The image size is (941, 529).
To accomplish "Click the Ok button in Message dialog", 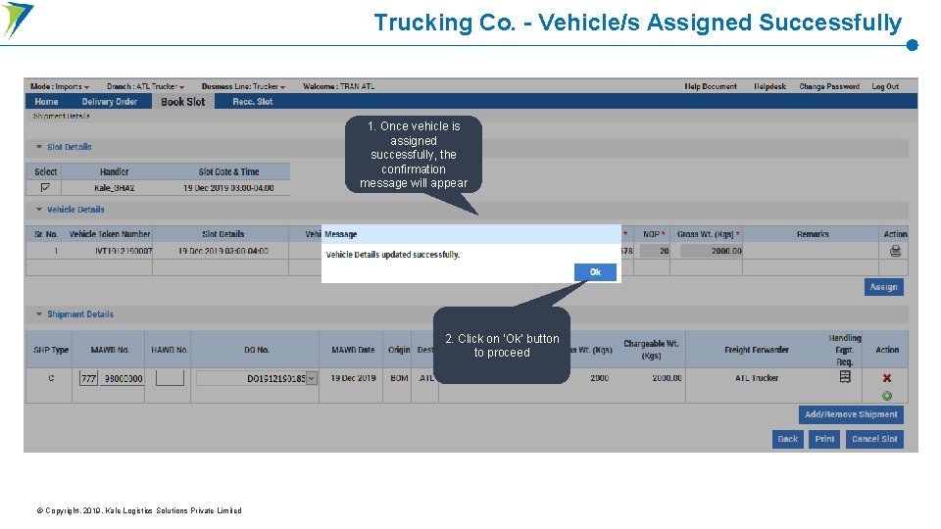I will click(595, 272).
